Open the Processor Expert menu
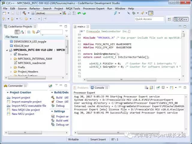Viewport: 192px width, 144px height. 94,8
